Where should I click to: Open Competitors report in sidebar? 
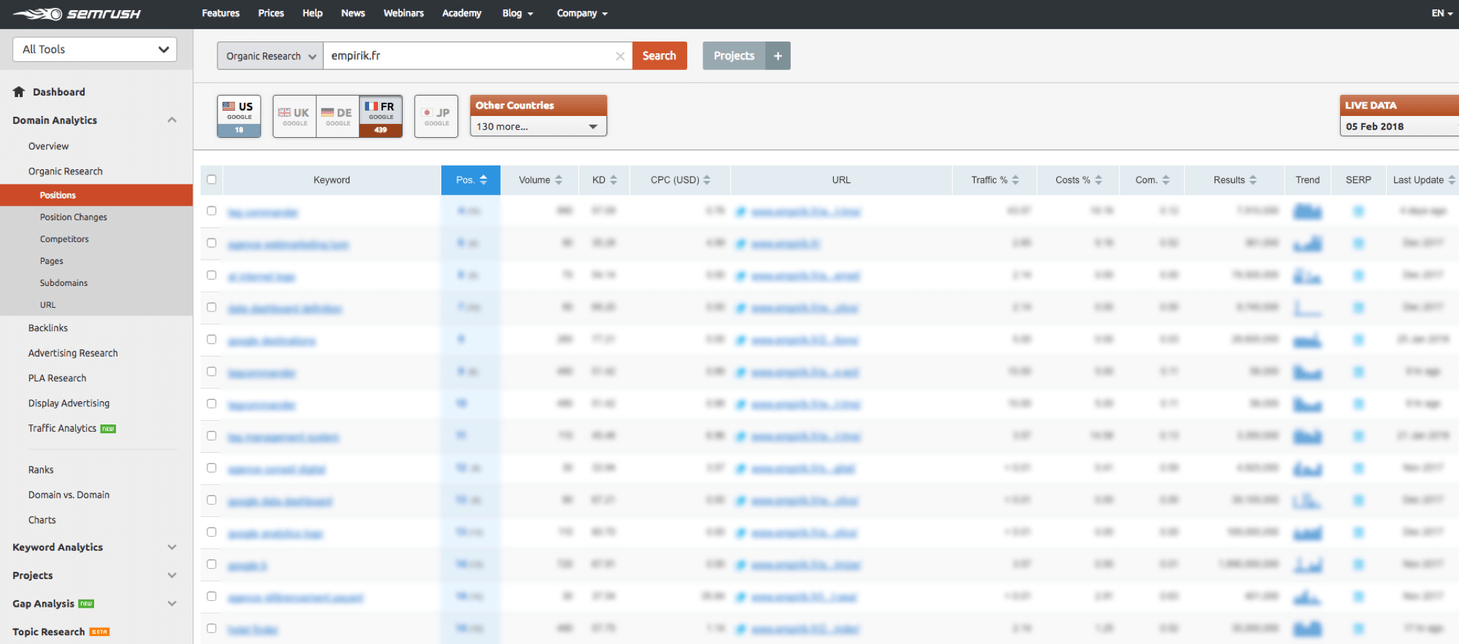tap(64, 239)
